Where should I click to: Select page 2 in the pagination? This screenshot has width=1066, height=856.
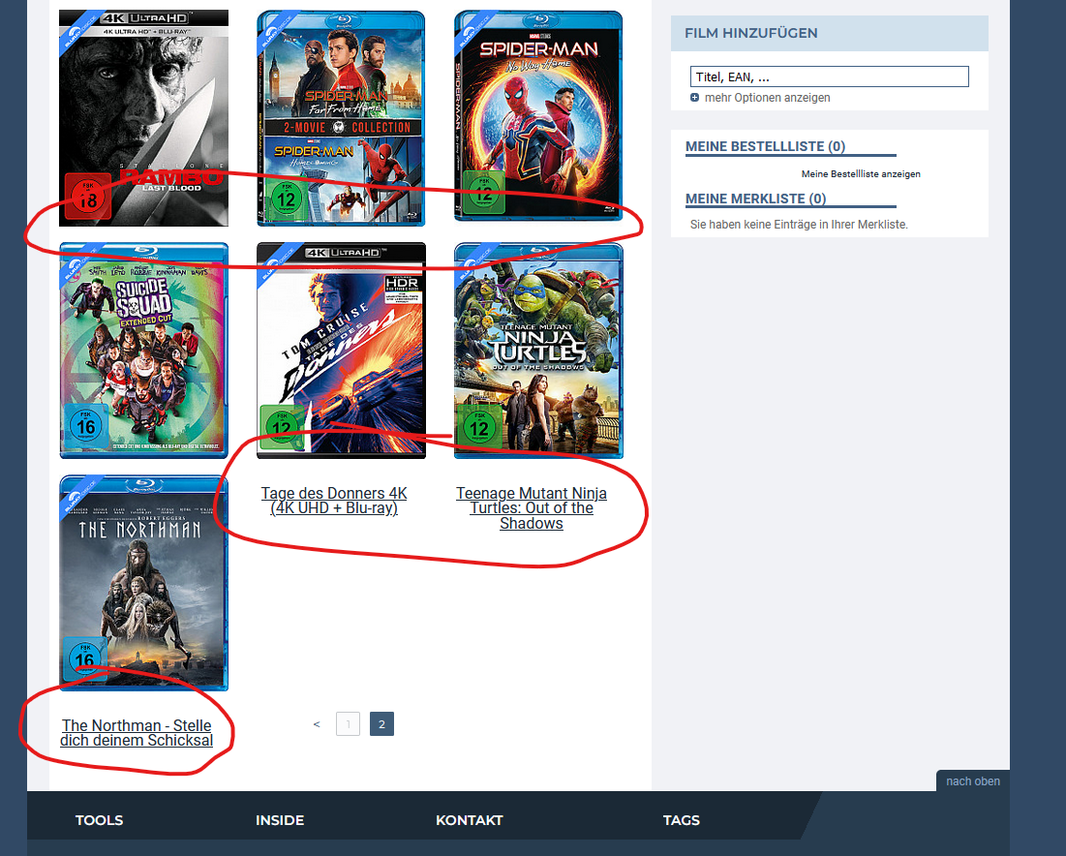tap(382, 724)
